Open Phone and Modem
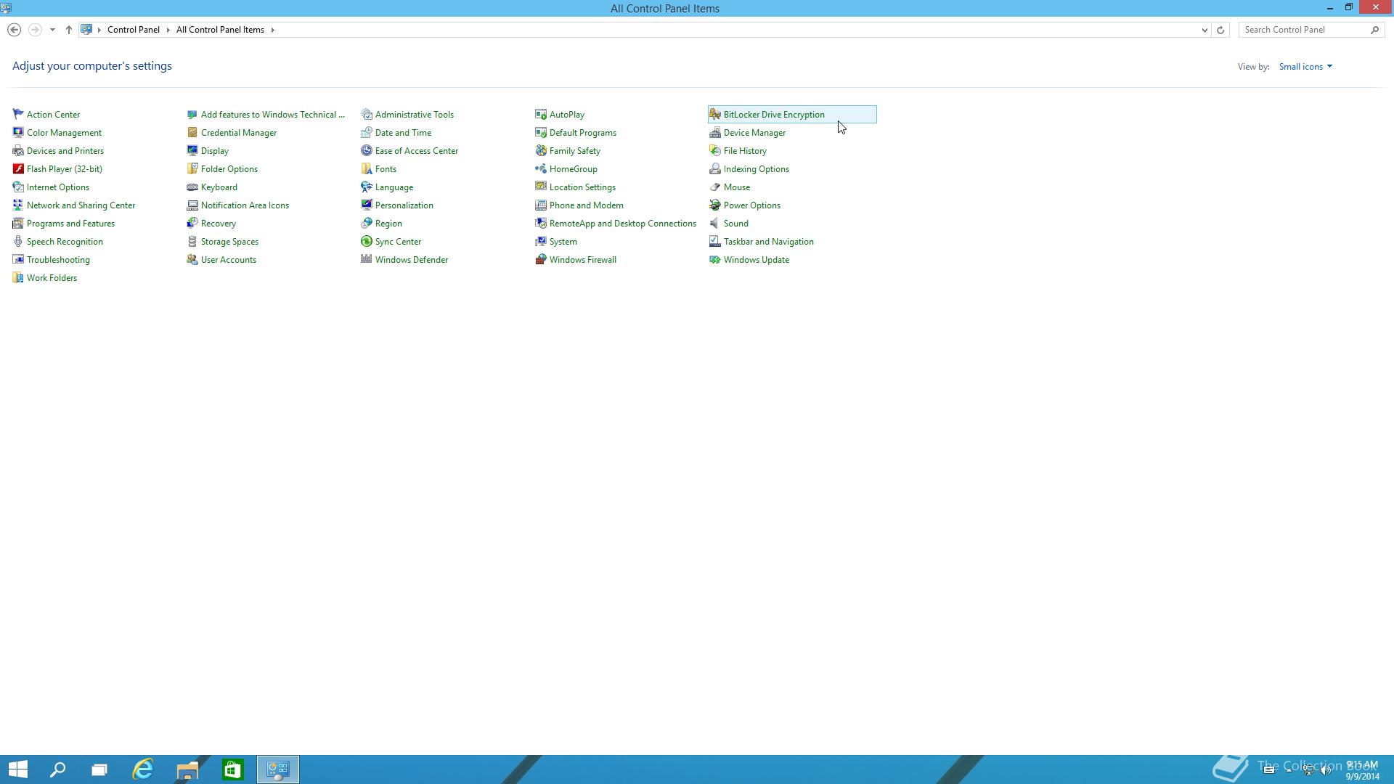Screen dimensions: 1394x784 pos(586,205)
